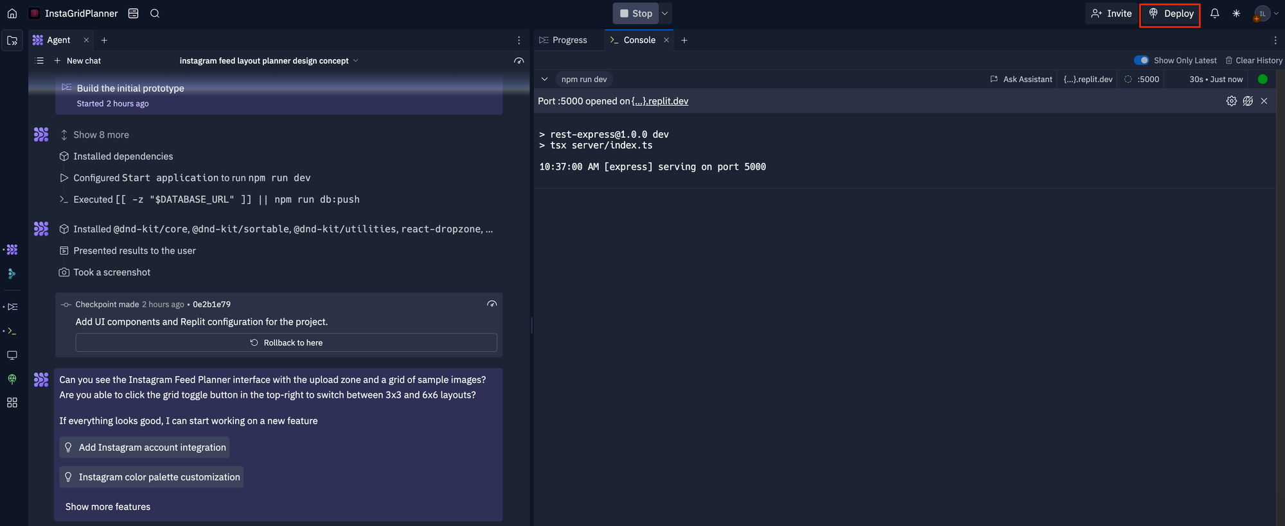Toggle theme with the sun icon

(1236, 13)
